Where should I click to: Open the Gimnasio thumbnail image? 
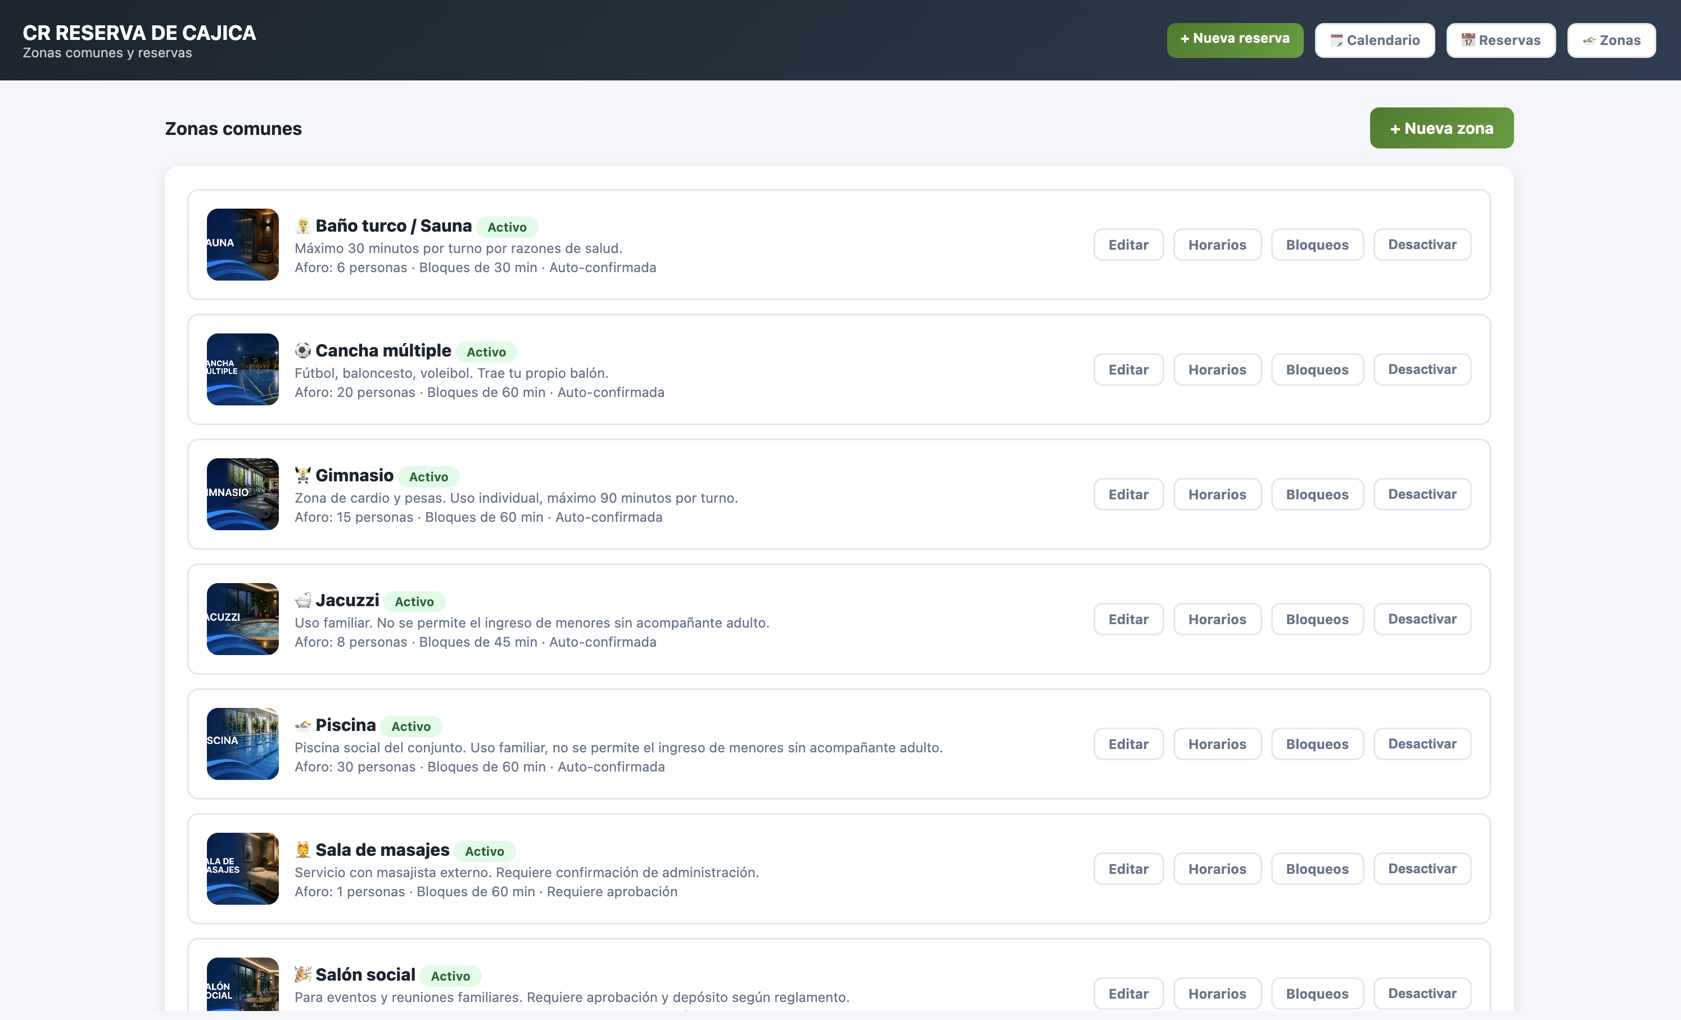coord(243,494)
